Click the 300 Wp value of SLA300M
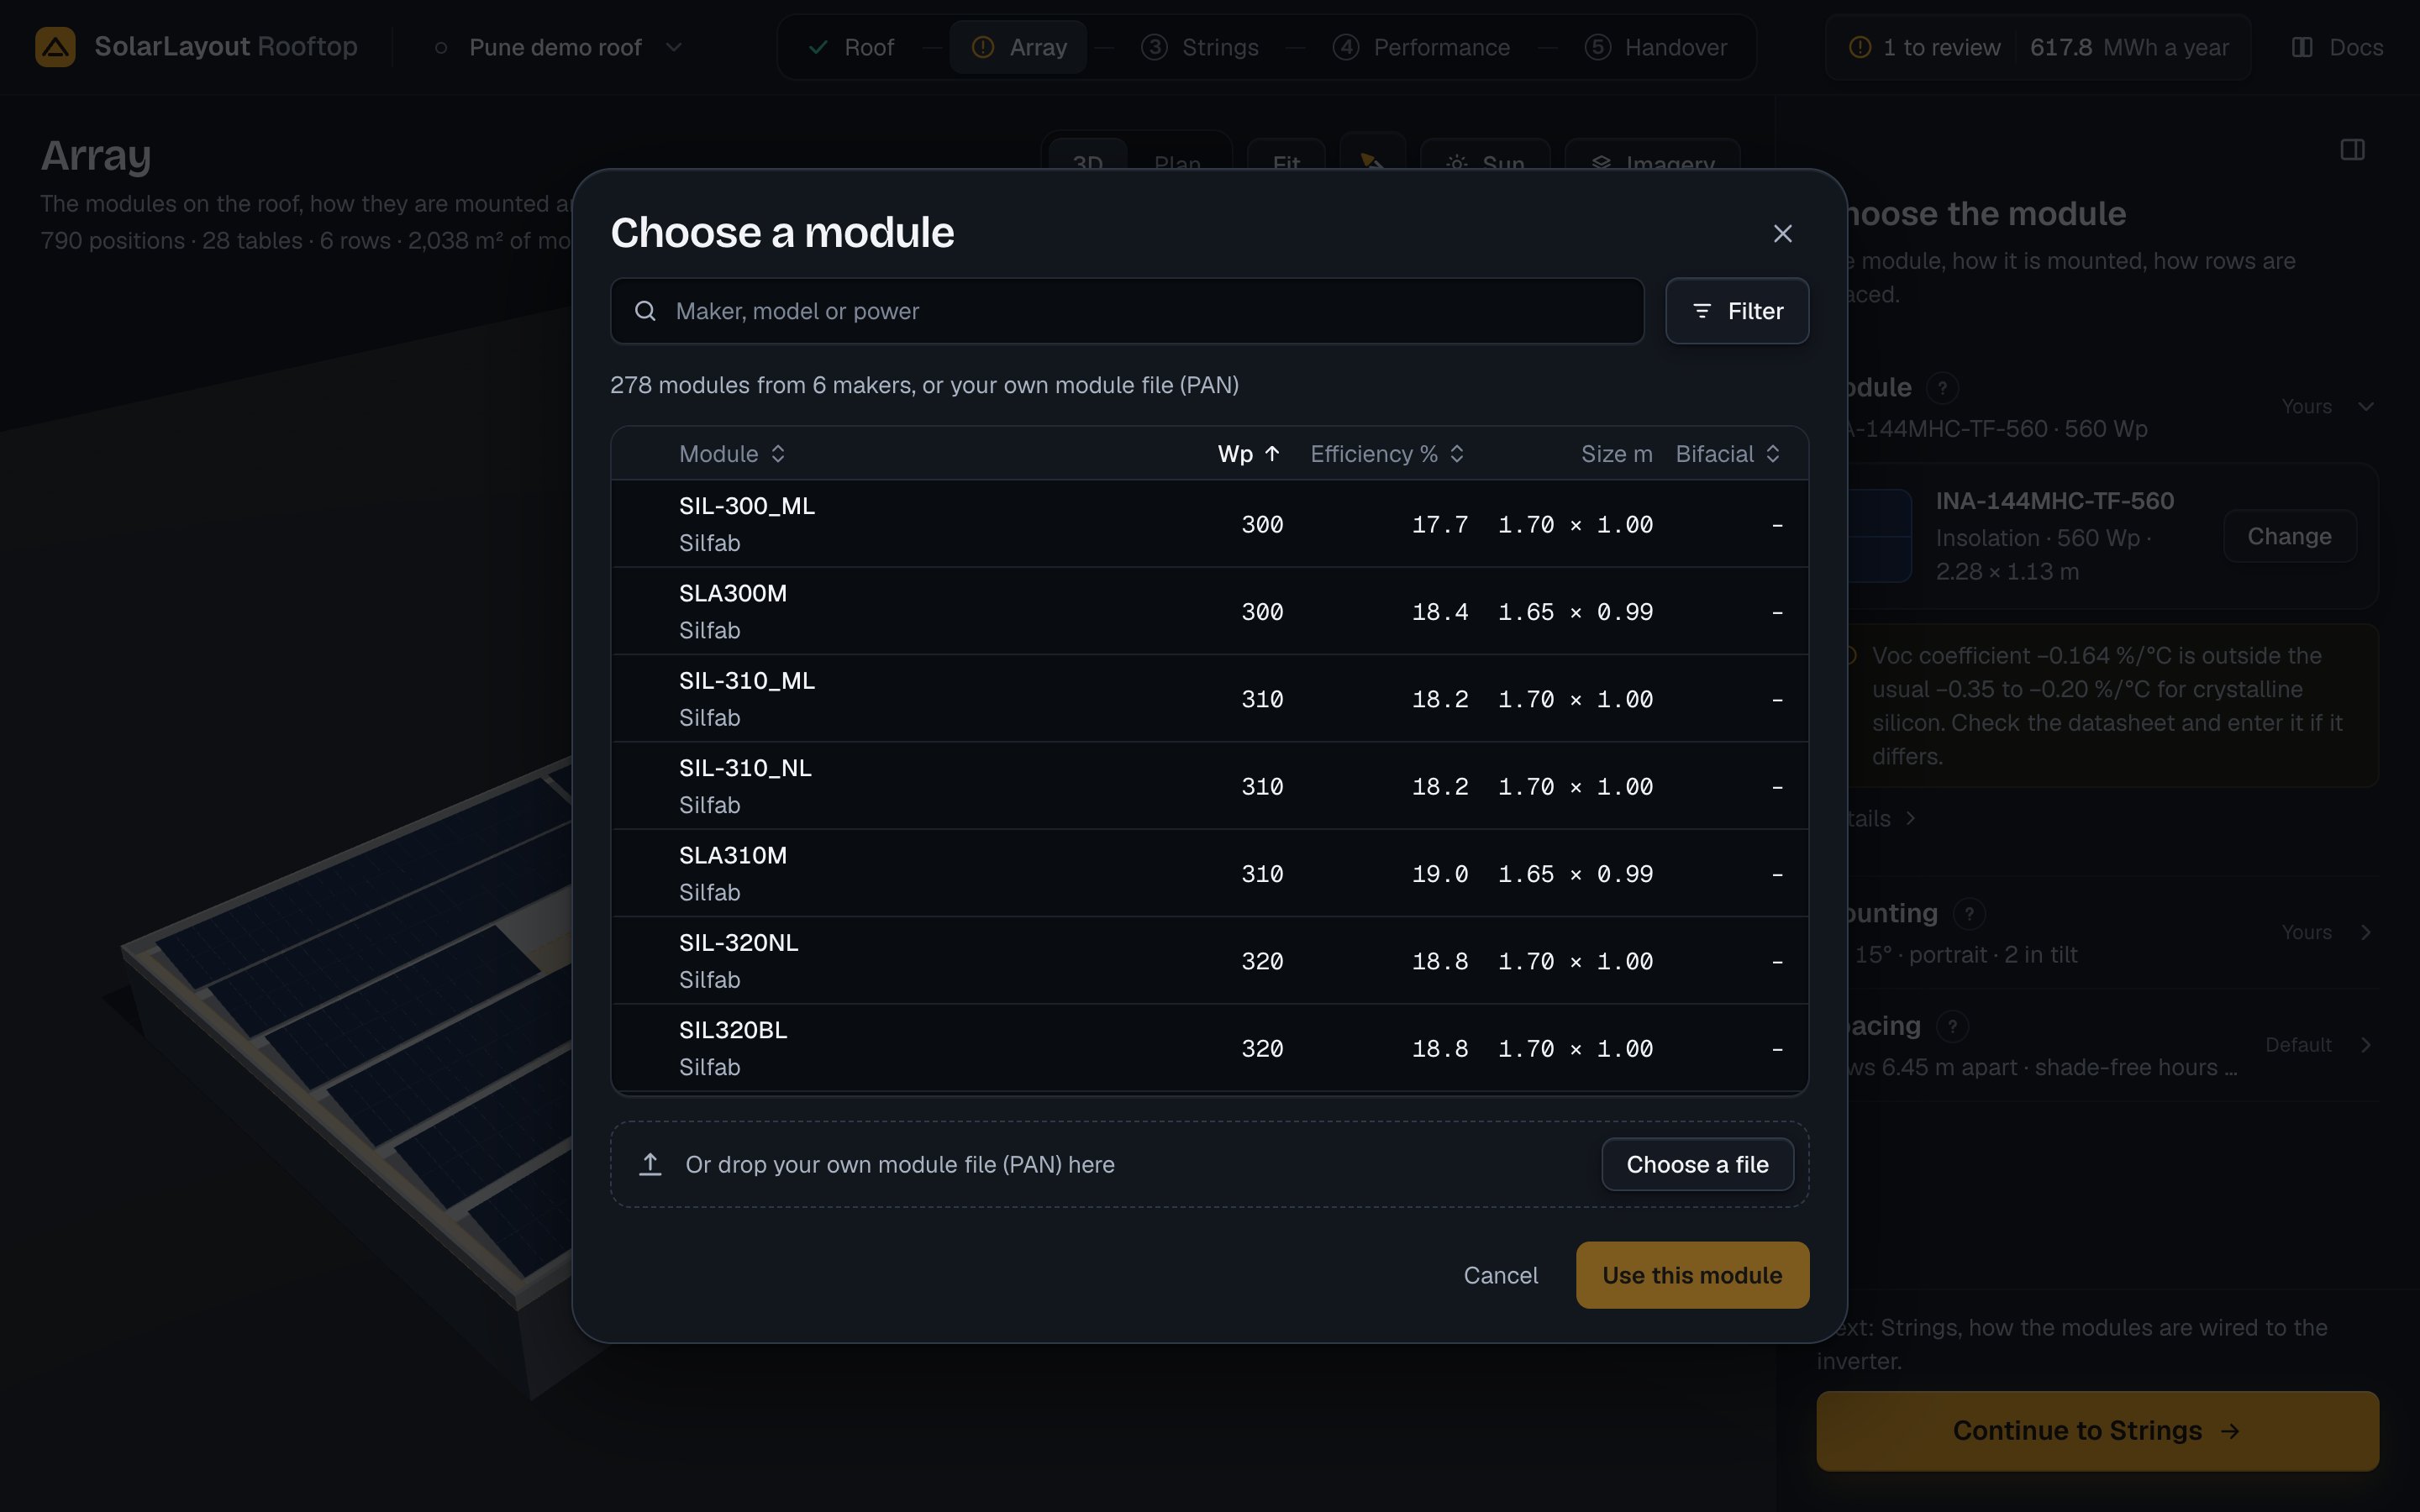Image resolution: width=2420 pixels, height=1512 pixels. pos(1262,612)
